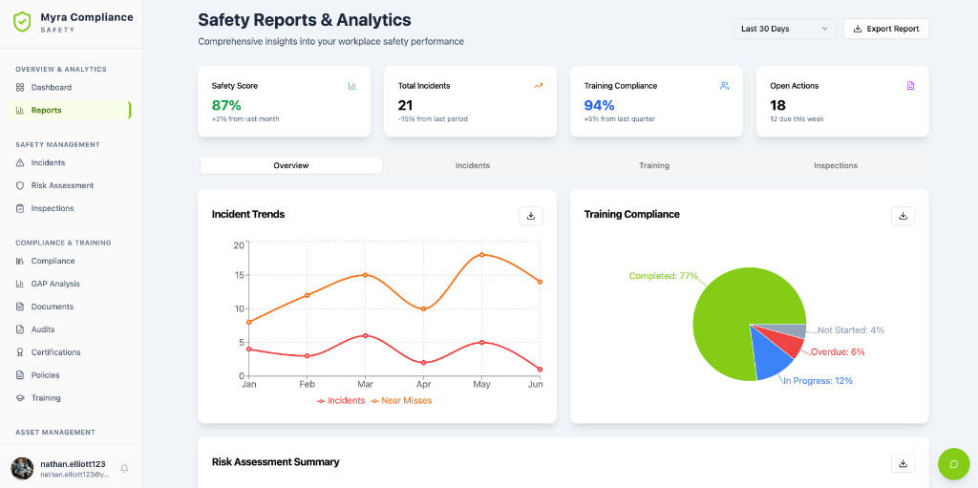Screen dimensions: 978x488
Task: Click the Training graduation cap icon
Action: point(20,398)
